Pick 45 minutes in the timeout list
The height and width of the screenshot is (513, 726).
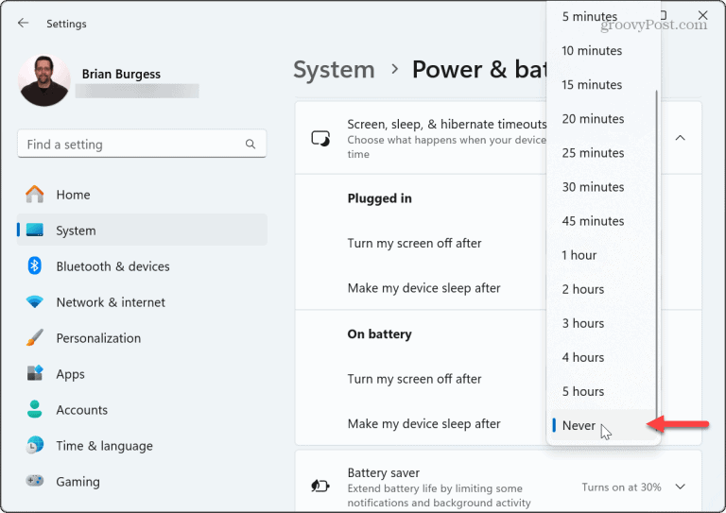click(603, 221)
